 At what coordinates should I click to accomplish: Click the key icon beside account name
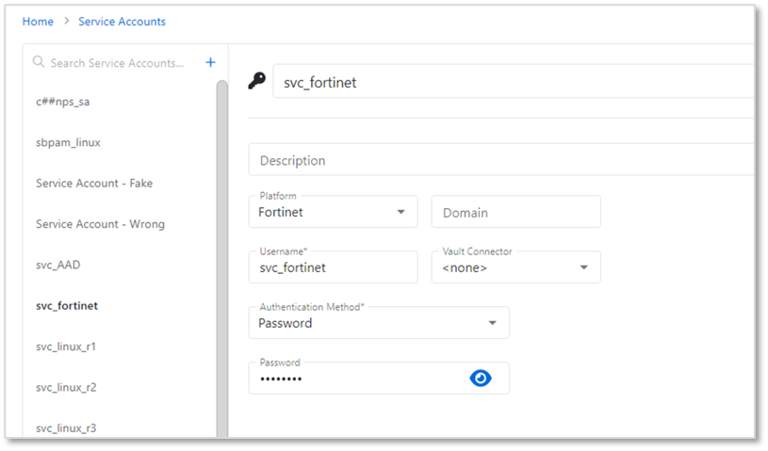coord(256,82)
